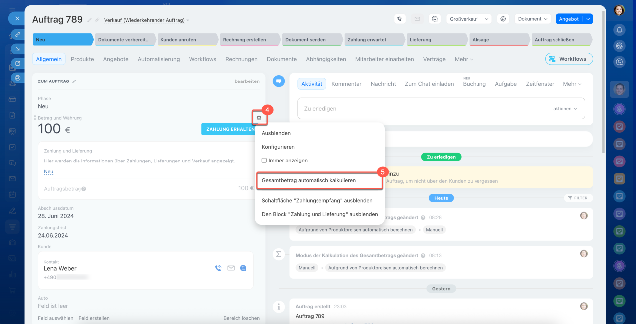This screenshot has width=636, height=324.
Task: Switch to the Produkte tab
Action: [x=82, y=59]
